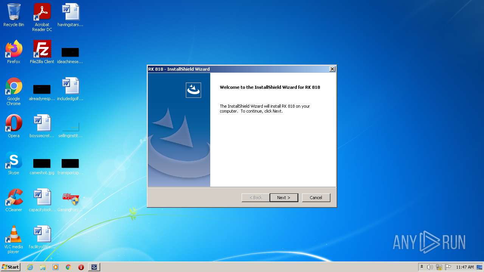Open FileZilla Client desktop shortcut
Screen dimensions: 484x272
click(42, 52)
